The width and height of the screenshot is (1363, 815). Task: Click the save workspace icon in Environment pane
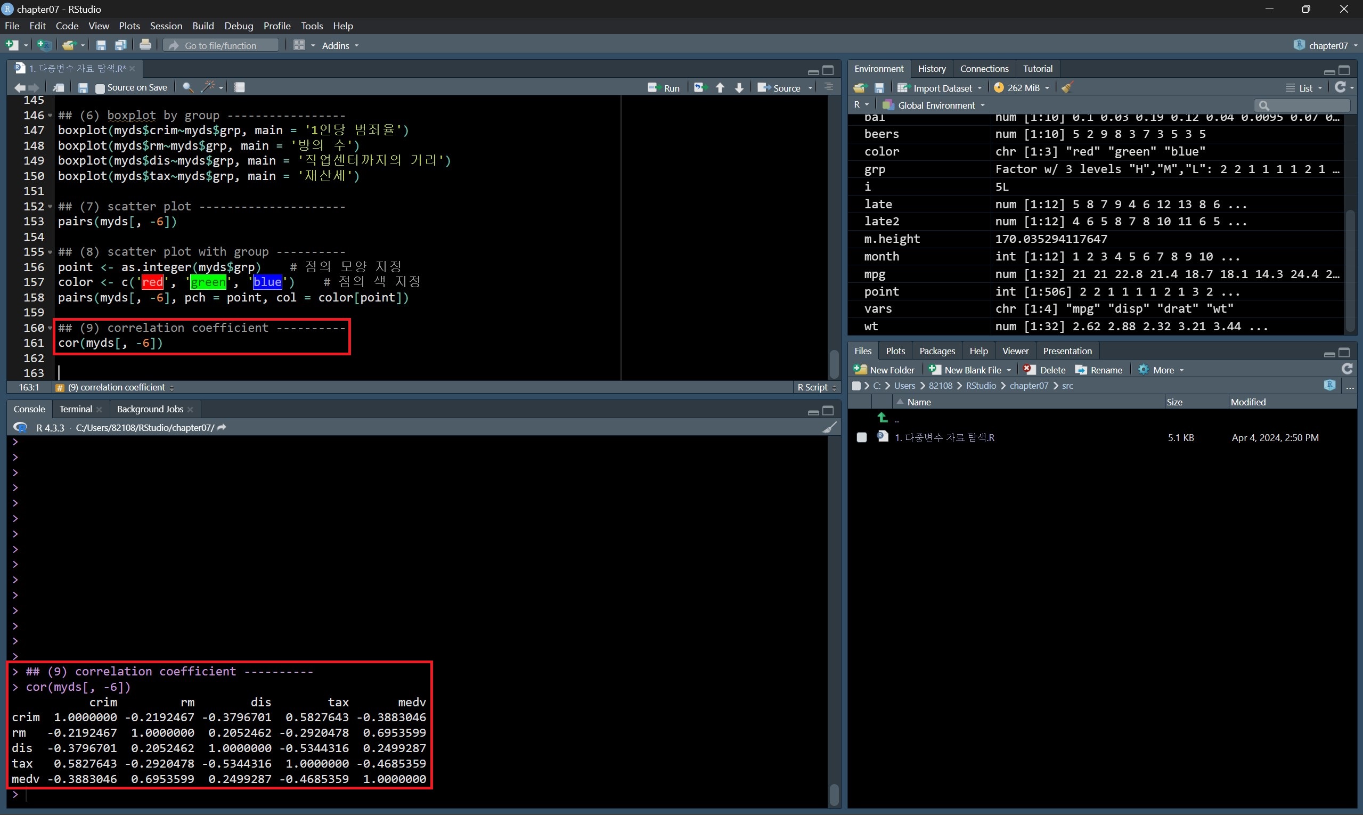pyautogui.click(x=879, y=88)
